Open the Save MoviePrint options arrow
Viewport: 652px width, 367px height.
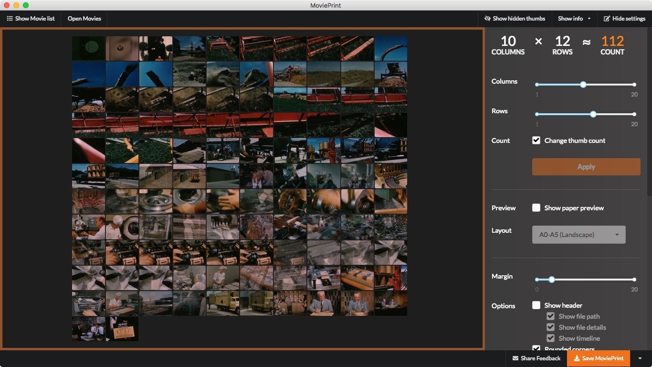click(640, 358)
